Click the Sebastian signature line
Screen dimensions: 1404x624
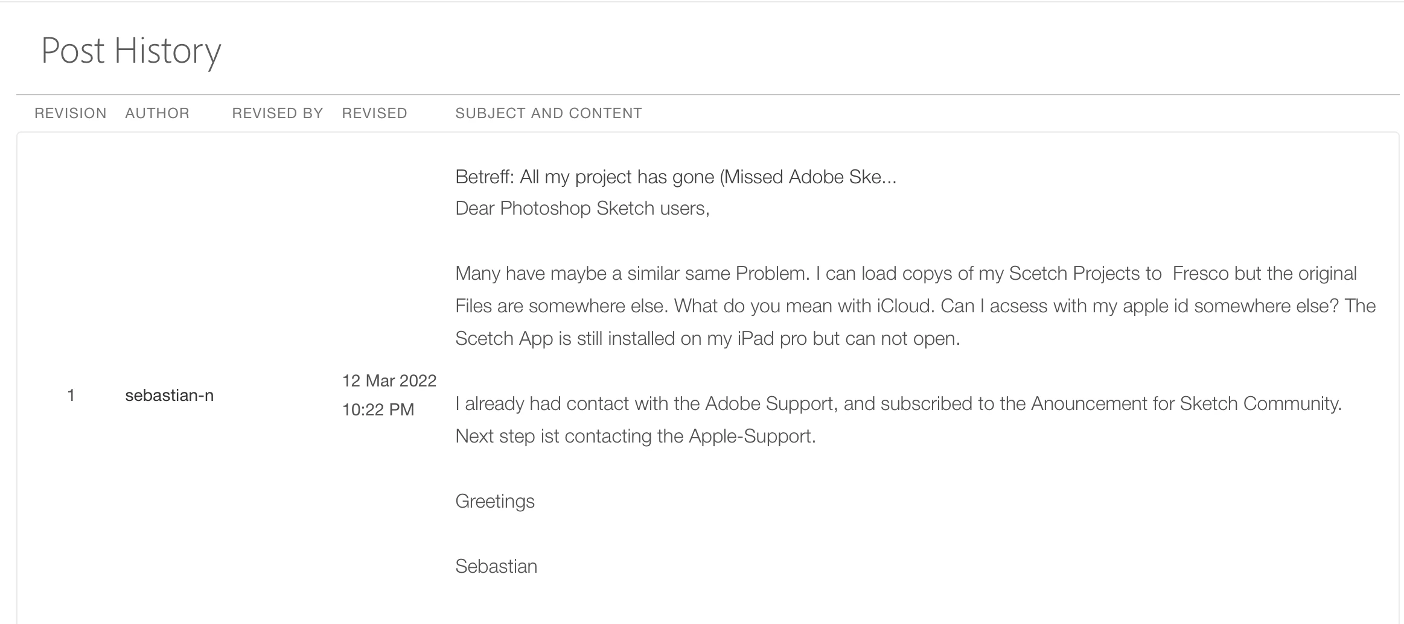496,567
